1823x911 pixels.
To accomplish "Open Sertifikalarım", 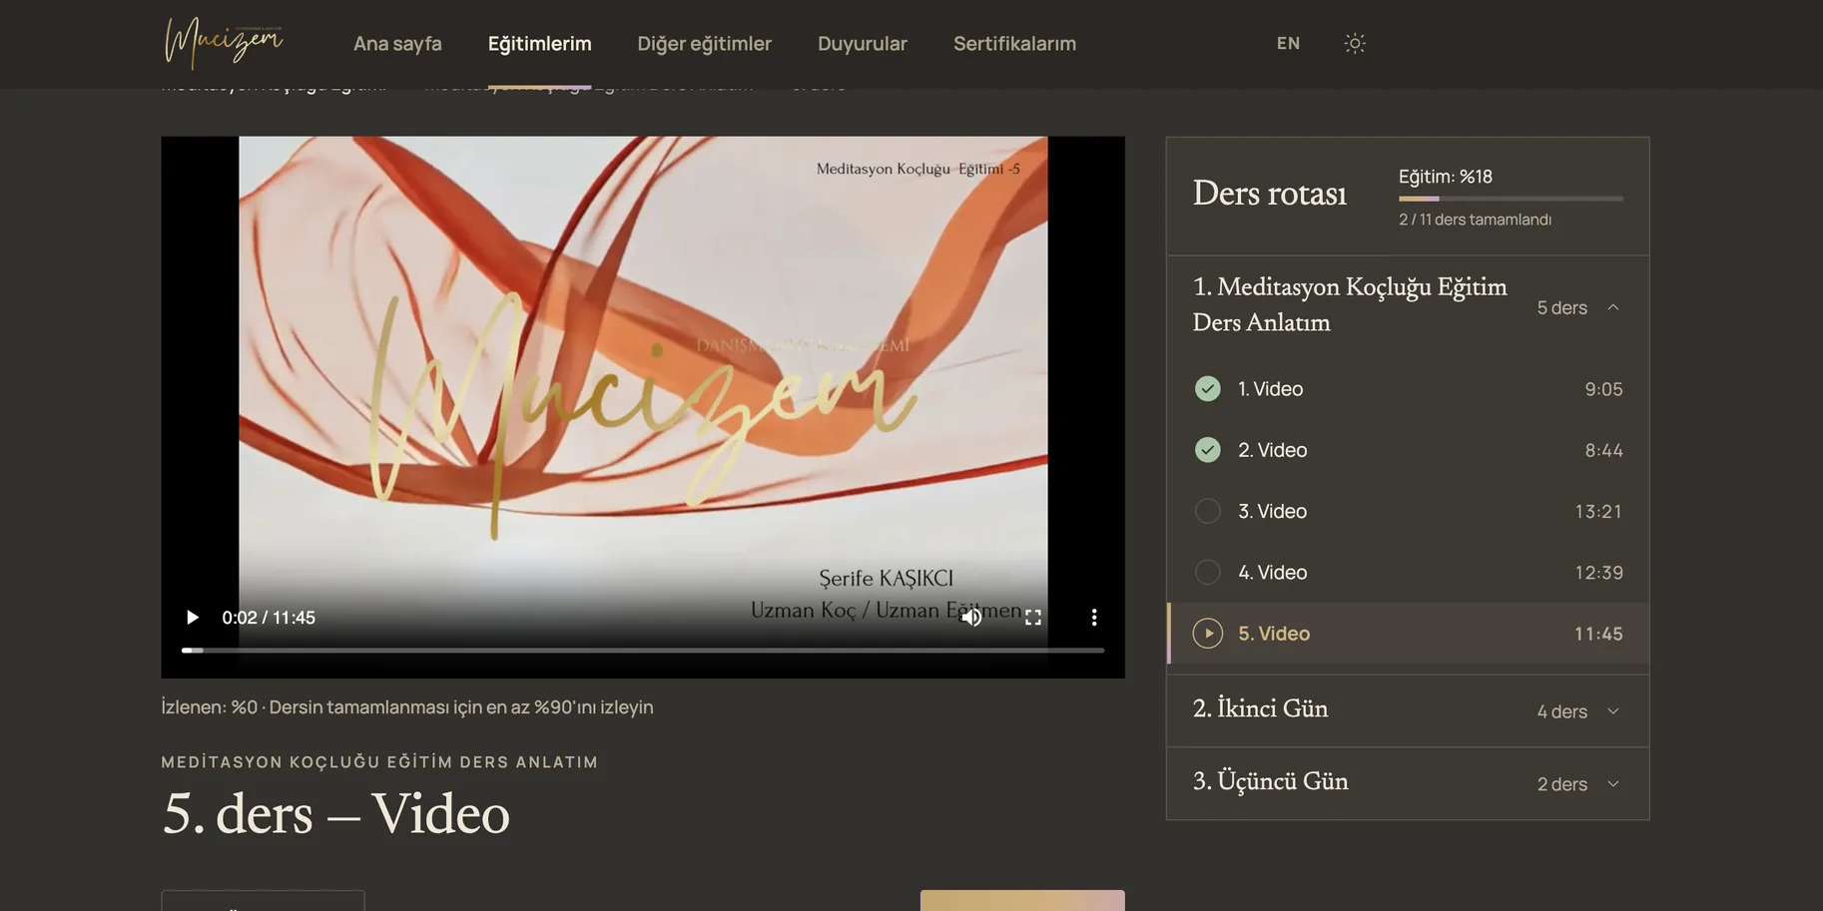I will (x=1014, y=44).
